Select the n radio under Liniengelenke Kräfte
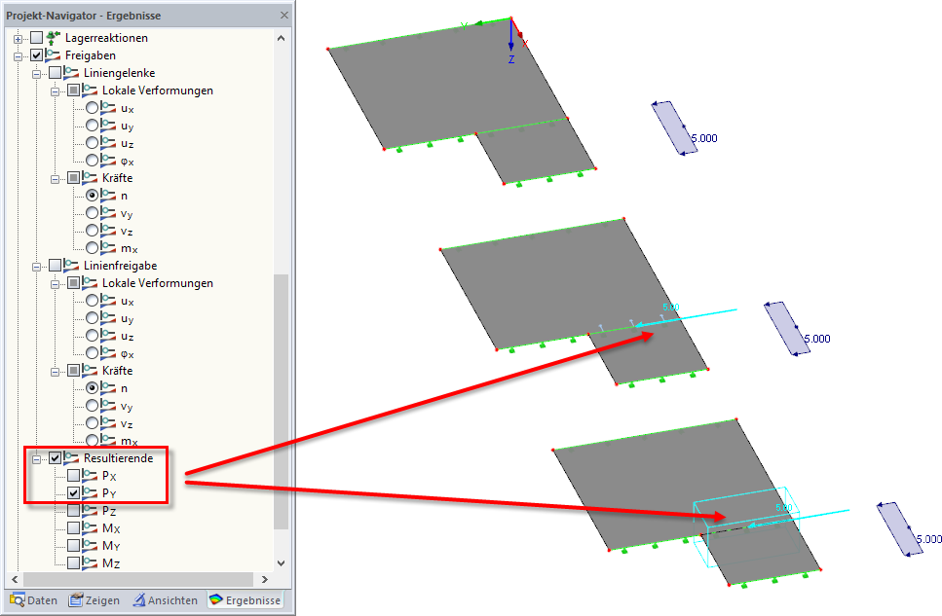Viewport: 942px width, 616px height. click(92, 196)
